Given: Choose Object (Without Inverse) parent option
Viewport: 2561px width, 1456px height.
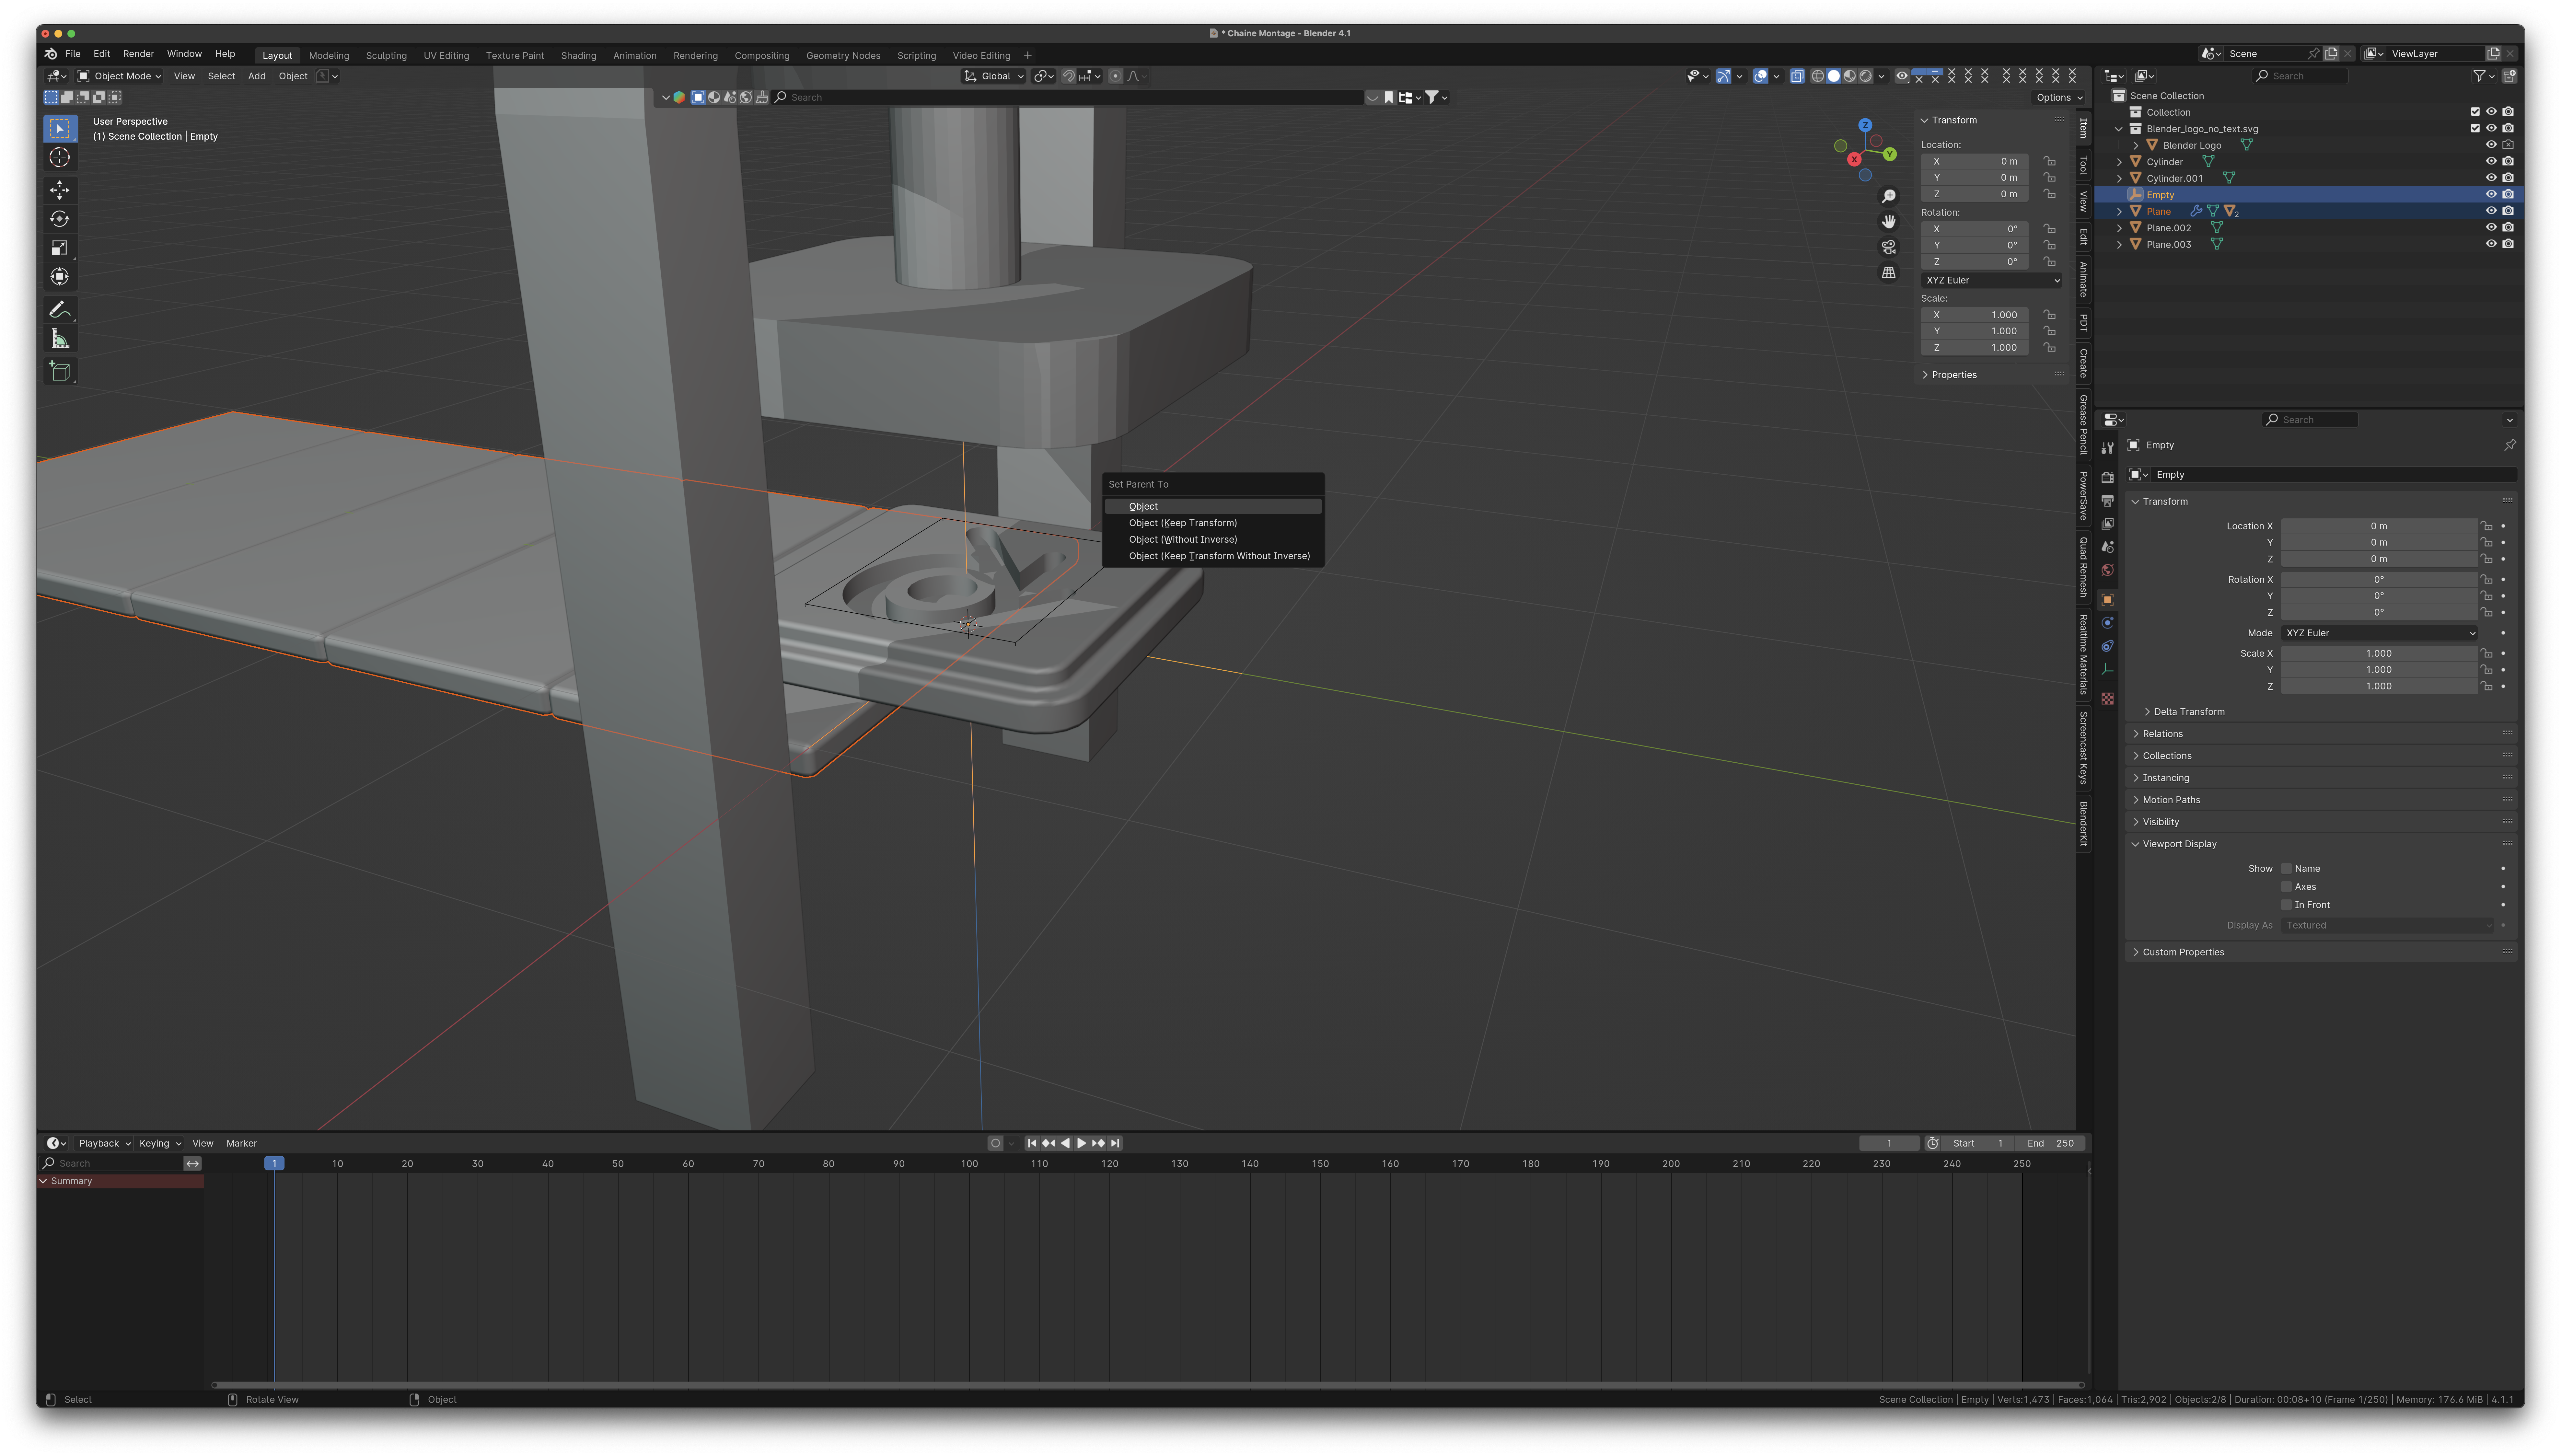Looking at the screenshot, I should pos(1213,539).
